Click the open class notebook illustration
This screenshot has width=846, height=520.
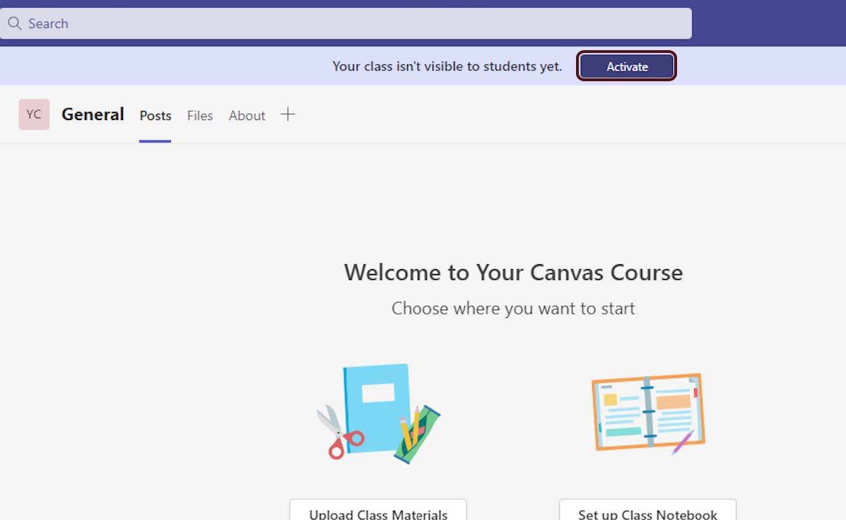[x=648, y=414]
